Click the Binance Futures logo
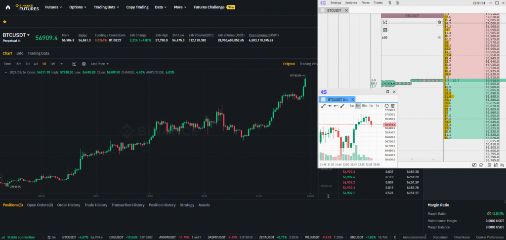506x240 pixels. [27, 7]
